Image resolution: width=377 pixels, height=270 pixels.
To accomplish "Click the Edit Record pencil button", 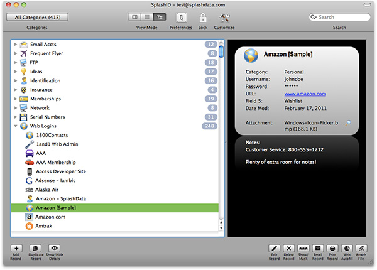I will point(275,248).
